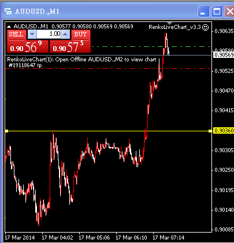Click the green dashed order line

[x=150, y=46]
